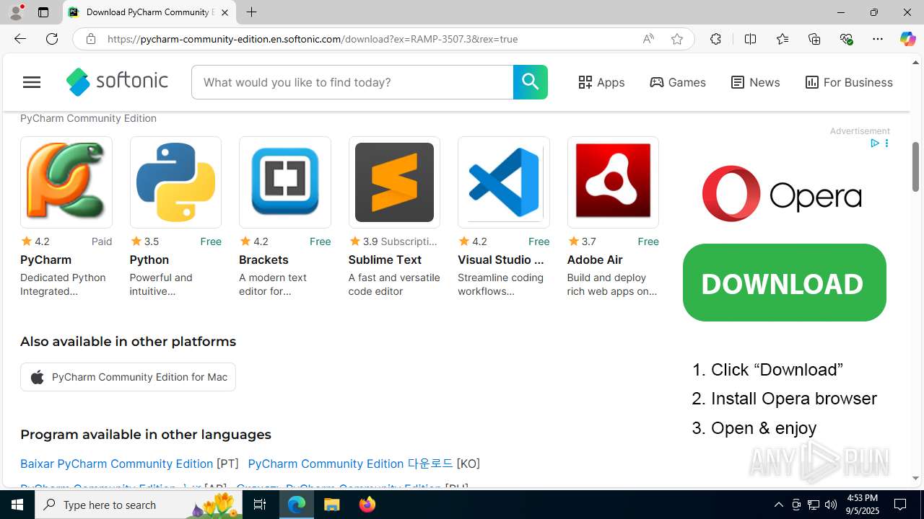Open Task View on taskbar
This screenshot has width=924, height=519.
coord(260,505)
